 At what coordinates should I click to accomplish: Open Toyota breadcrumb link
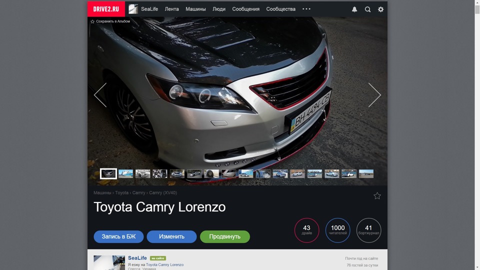tap(121, 193)
